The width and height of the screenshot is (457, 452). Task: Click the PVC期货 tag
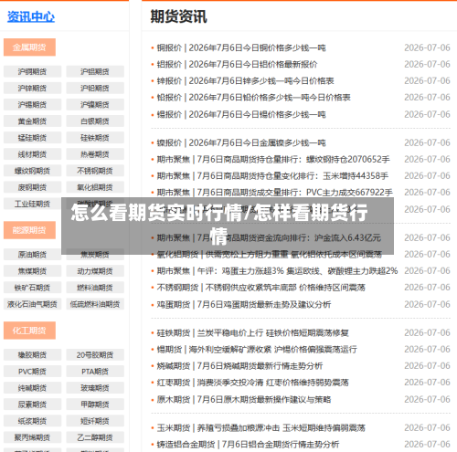[32, 372]
